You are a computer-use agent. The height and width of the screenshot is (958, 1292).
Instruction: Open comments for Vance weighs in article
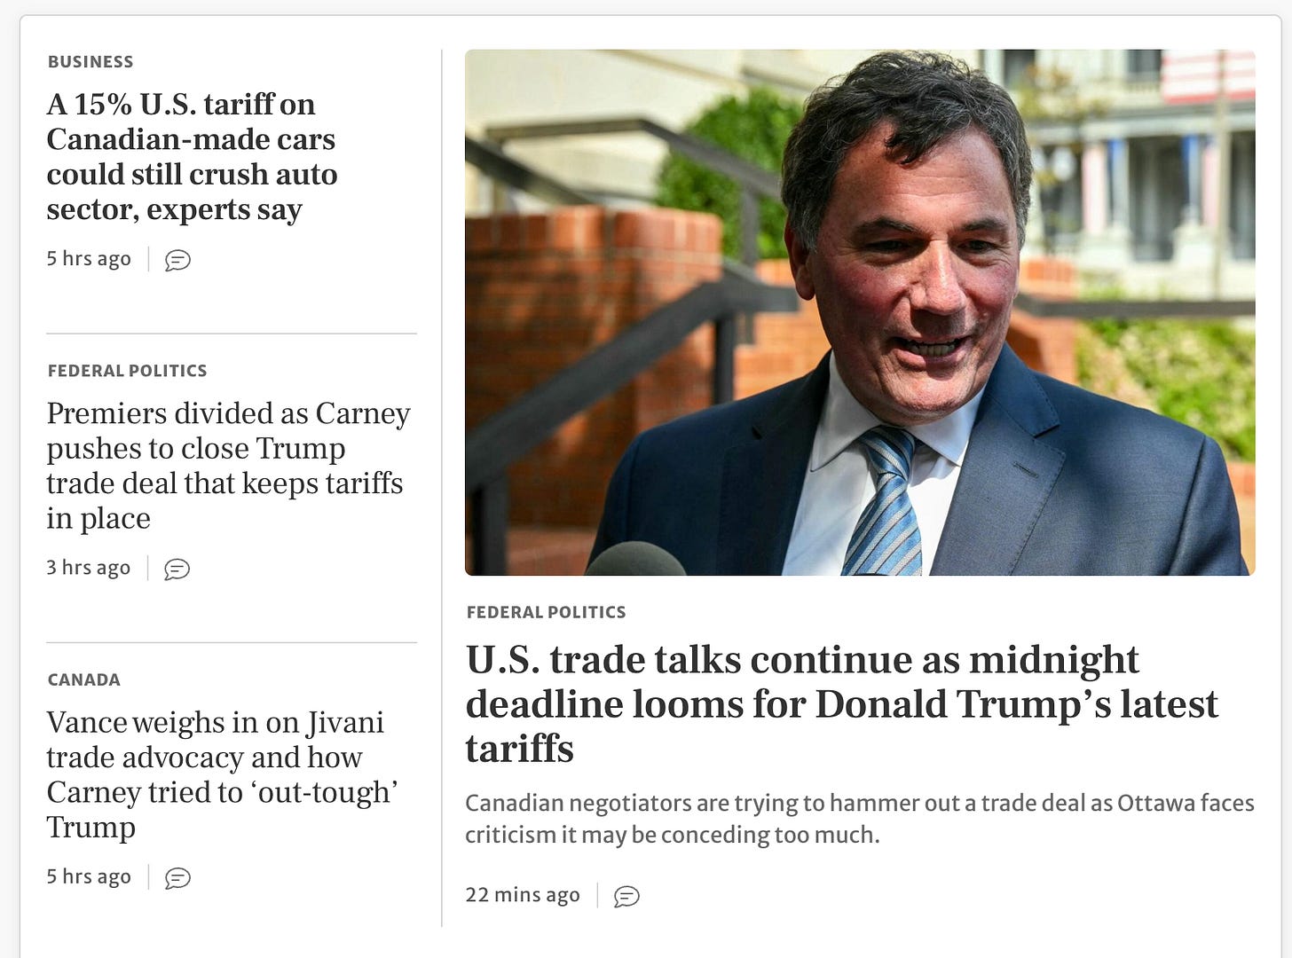pyautogui.click(x=177, y=877)
